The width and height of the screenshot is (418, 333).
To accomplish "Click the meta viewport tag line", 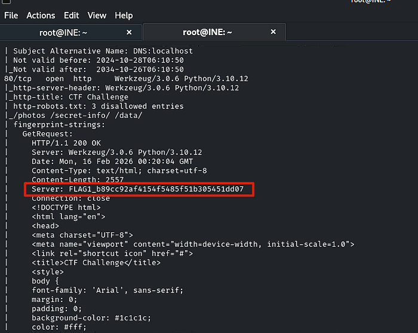I will point(193,244).
